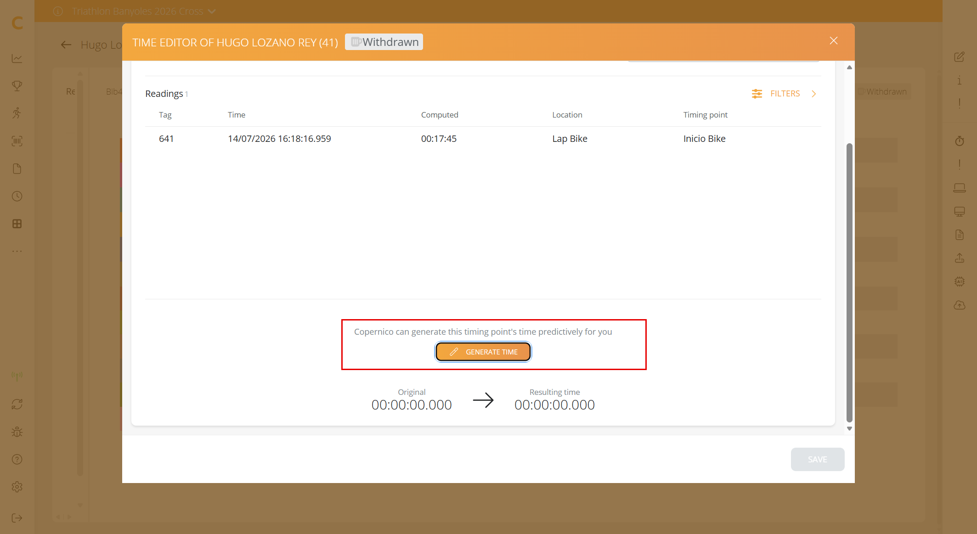
Task: Open the trophy rankings sidebar icon
Action: 17,86
